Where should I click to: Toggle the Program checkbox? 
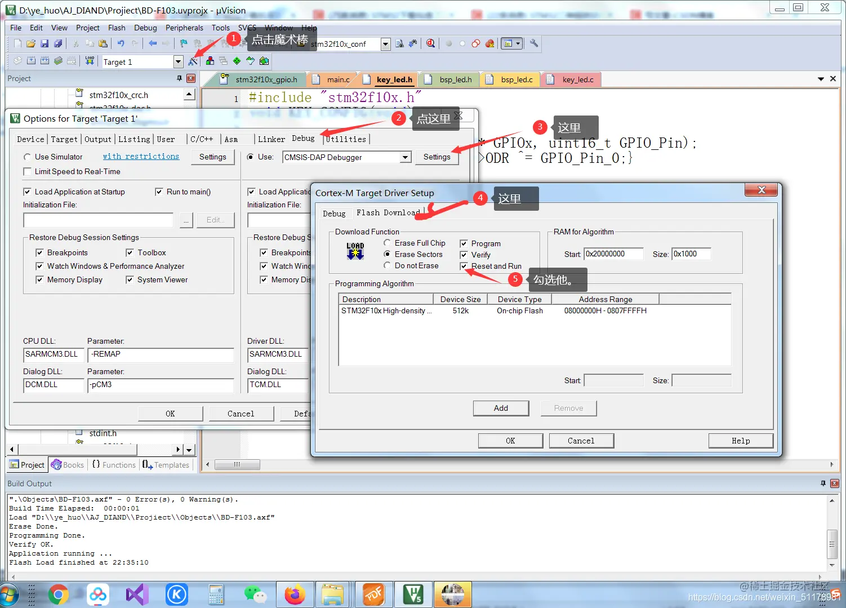coord(464,243)
